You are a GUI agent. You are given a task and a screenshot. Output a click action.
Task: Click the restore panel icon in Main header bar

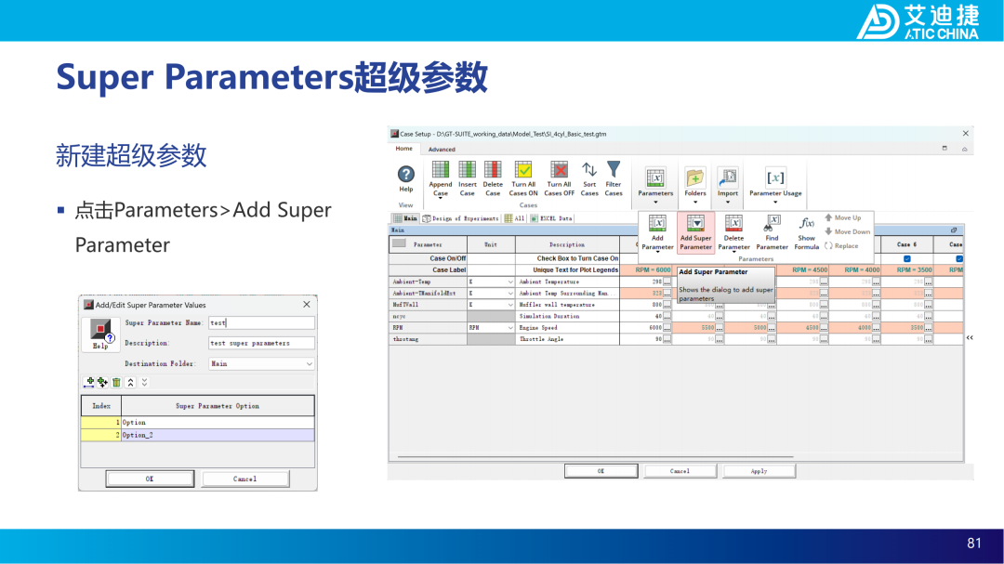point(954,230)
